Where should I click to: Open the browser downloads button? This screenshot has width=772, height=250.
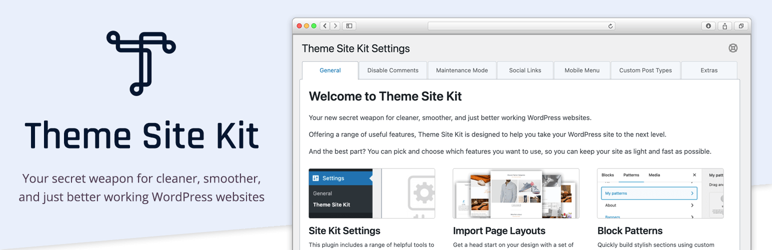[x=708, y=26]
